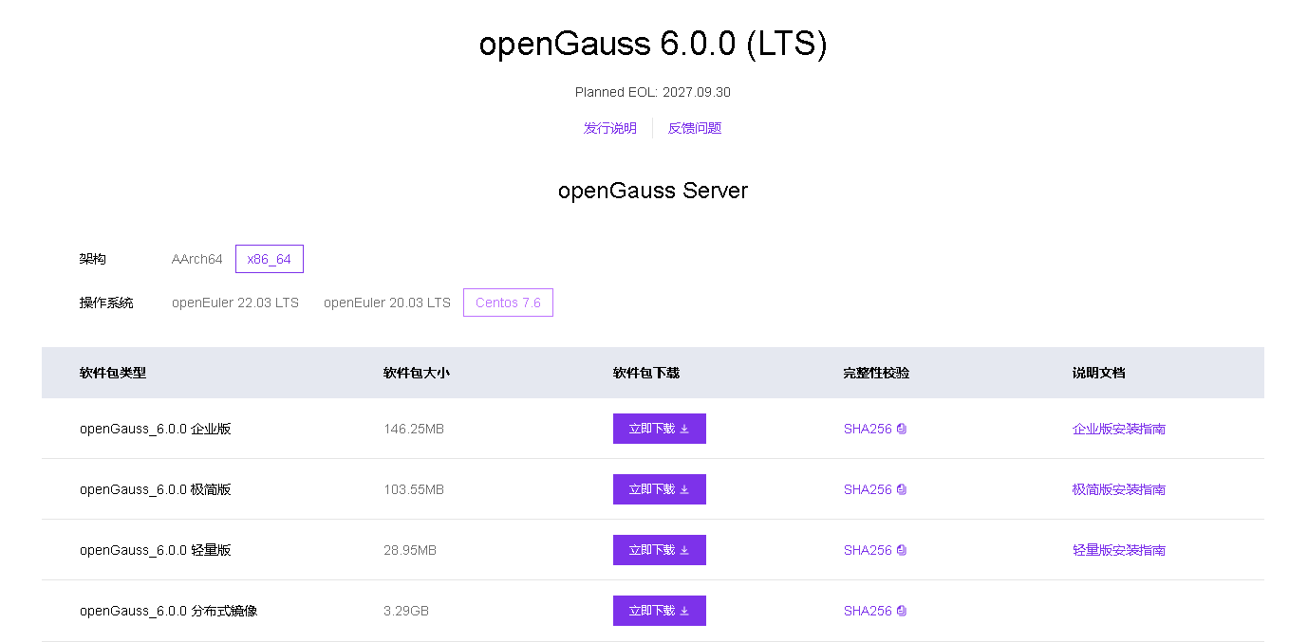Choose openEuler 20.03 LTS operating system
This screenshot has width=1289, height=642.
387,303
